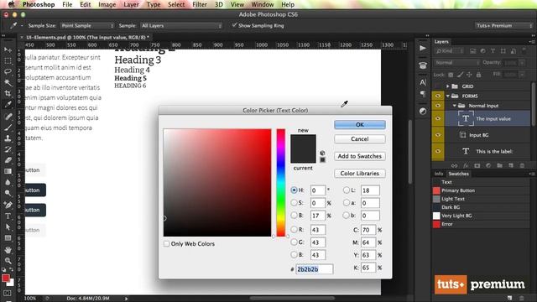Select the Lasso tool

point(8,71)
